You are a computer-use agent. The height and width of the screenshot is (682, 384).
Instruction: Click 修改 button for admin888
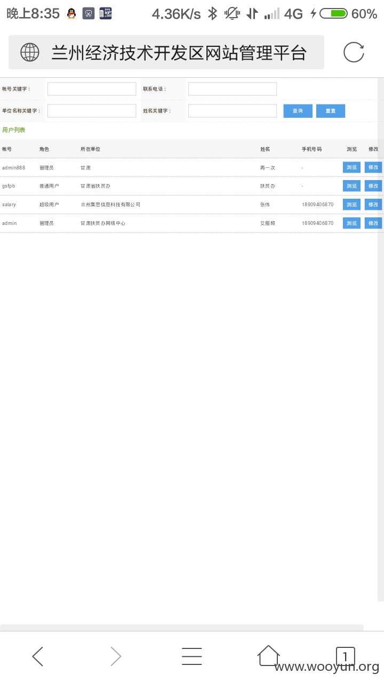[x=373, y=167]
